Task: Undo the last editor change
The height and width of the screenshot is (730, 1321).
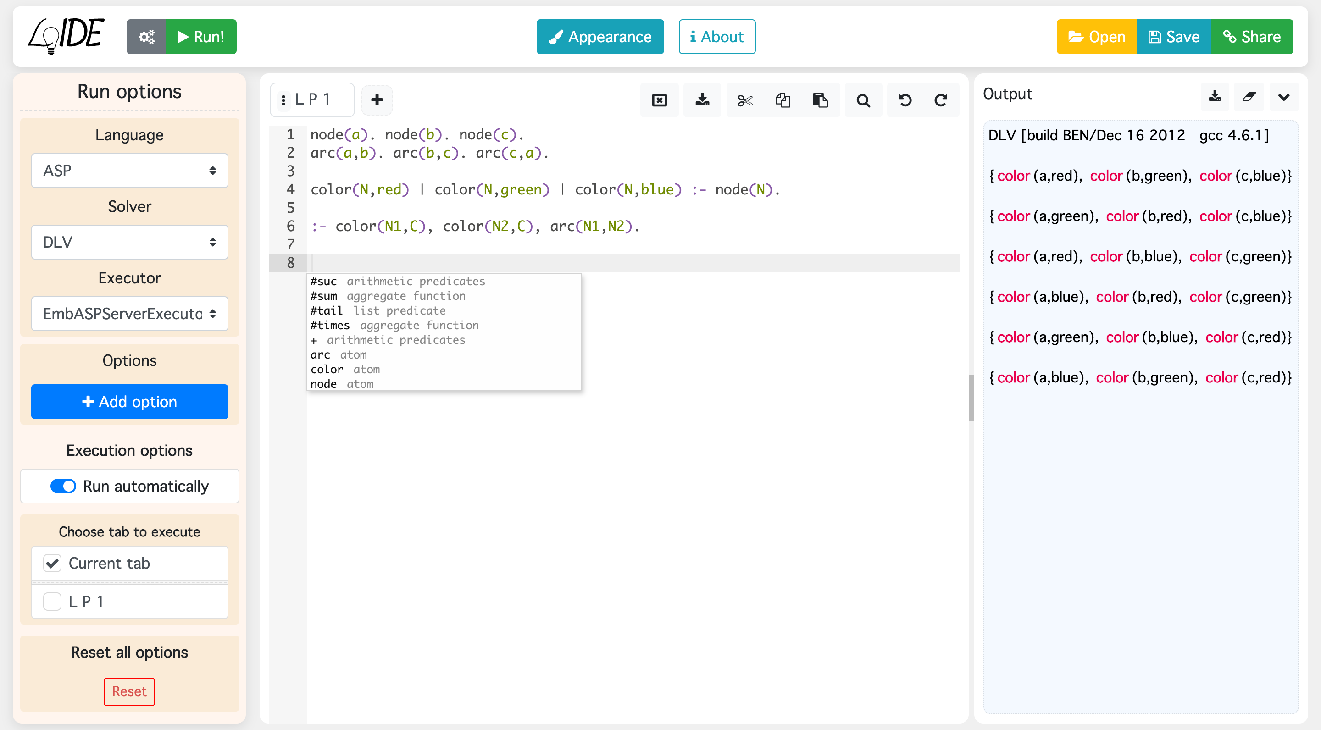Action: coord(905,100)
